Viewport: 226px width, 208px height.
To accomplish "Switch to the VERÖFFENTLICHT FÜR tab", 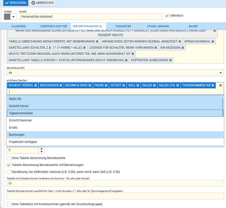I will pos(54,26).
